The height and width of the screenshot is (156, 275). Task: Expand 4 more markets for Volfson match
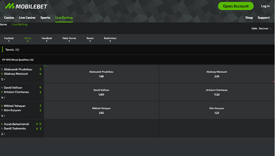3,98
